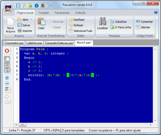
Task: Click the red error X sidebar icon
Action: 7,51
